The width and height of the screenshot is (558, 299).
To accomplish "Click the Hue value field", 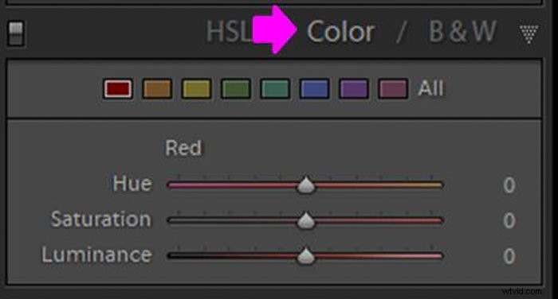I will tap(509, 185).
